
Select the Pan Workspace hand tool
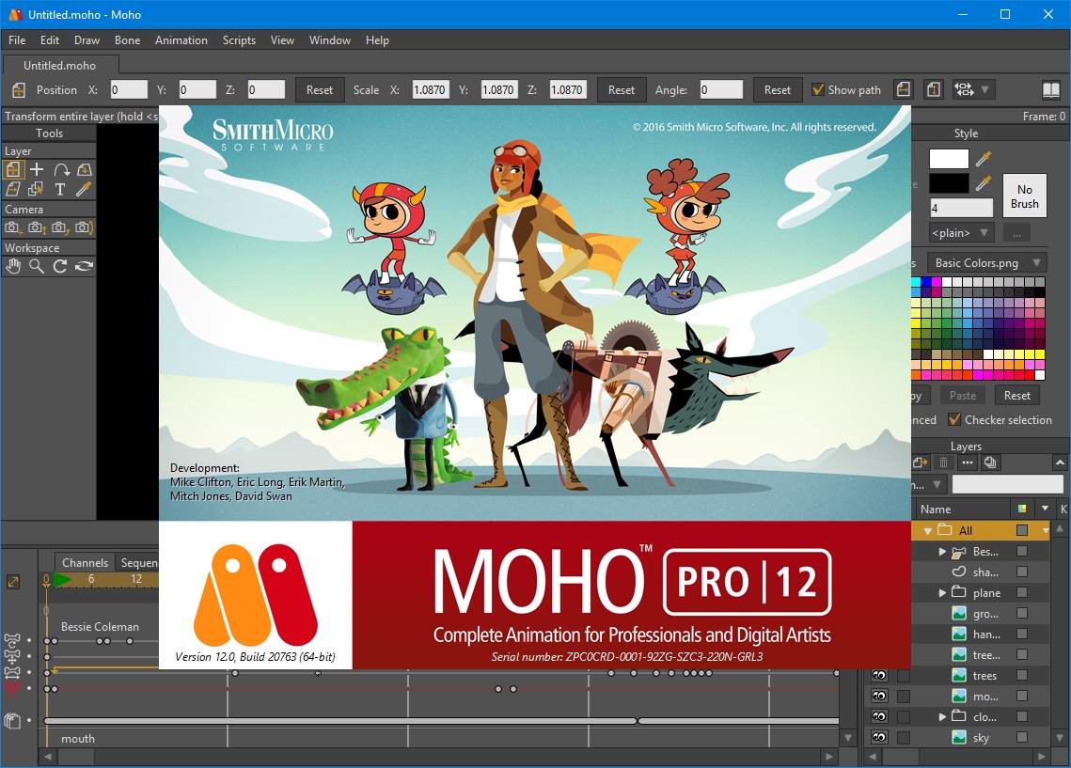(14, 266)
